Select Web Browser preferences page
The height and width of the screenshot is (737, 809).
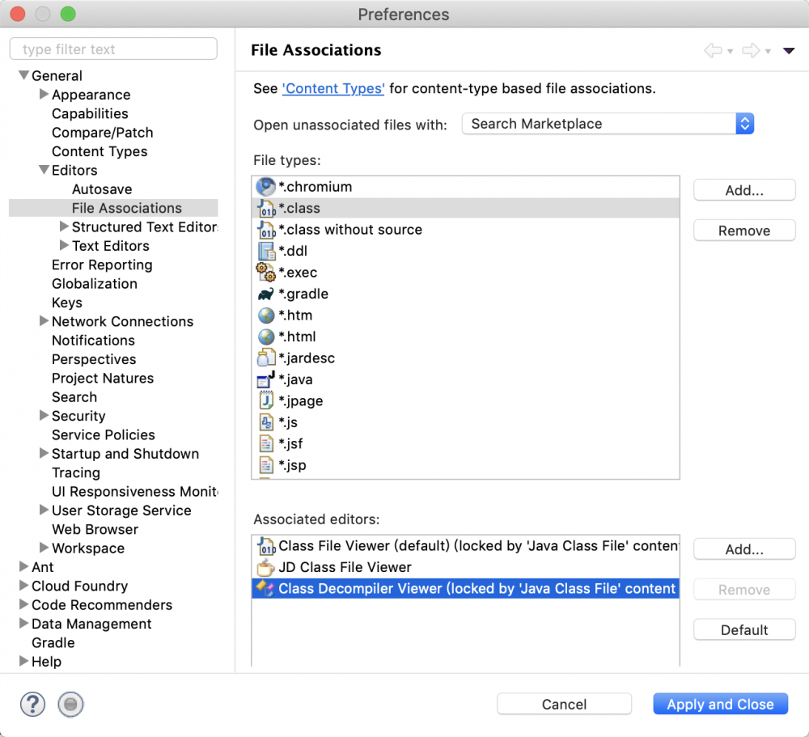point(95,530)
